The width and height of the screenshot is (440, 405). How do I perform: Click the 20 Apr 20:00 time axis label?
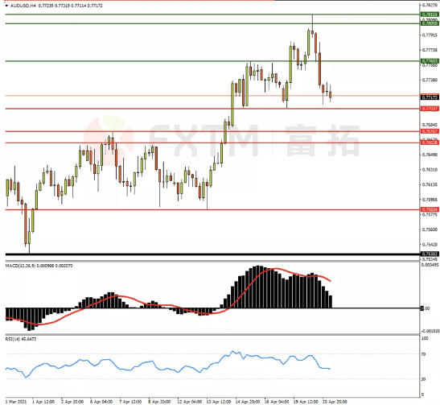click(335, 402)
